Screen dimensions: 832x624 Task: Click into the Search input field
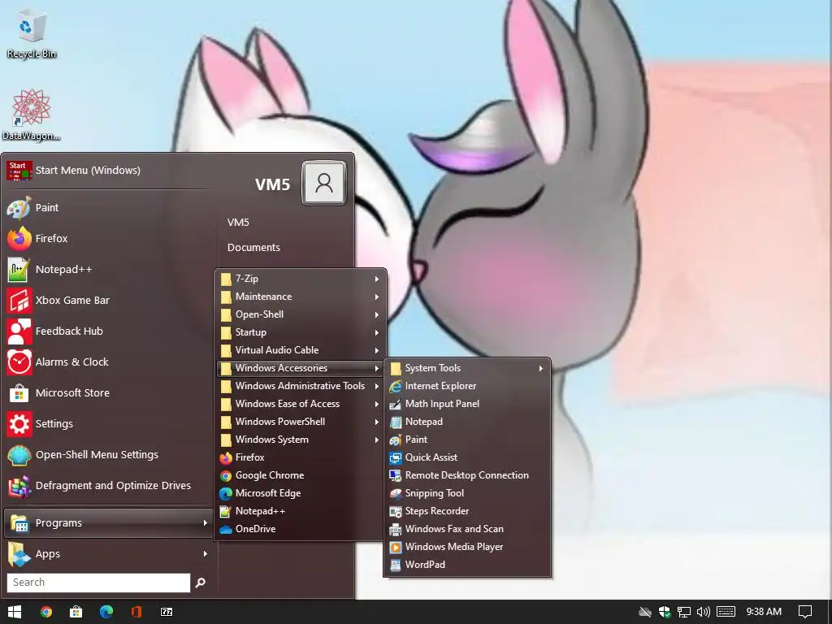pyautogui.click(x=98, y=583)
